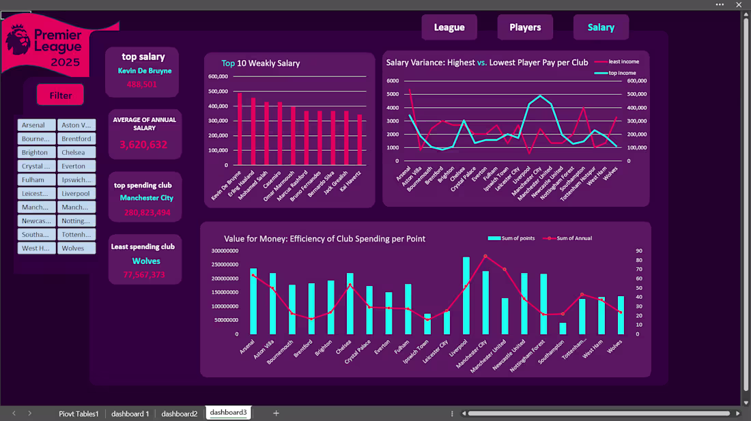Filter by Tottenham slicer item
751x421 pixels.
click(76, 235)
